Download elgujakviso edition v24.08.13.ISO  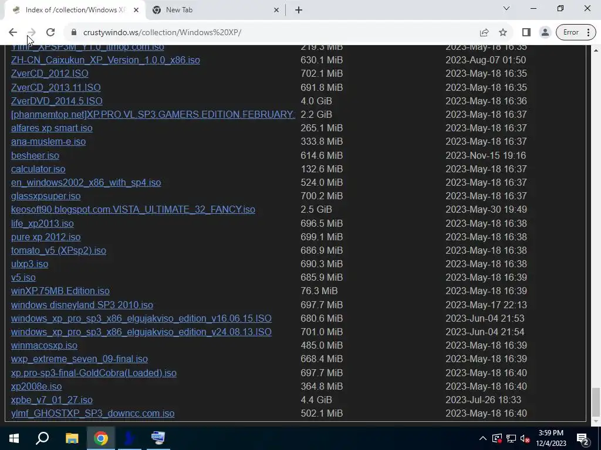tap(141, 332)
